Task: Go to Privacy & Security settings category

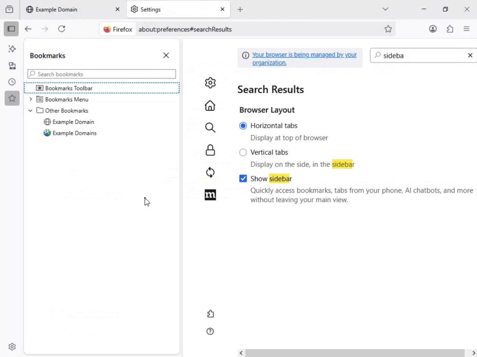Action: click(210, 150)
